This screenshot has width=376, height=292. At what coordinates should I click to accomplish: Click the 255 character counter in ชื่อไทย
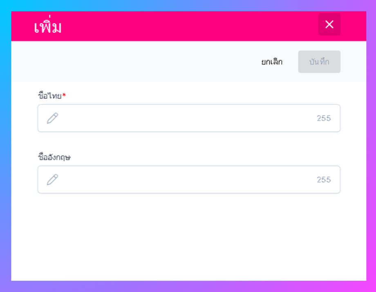point(324,118)
